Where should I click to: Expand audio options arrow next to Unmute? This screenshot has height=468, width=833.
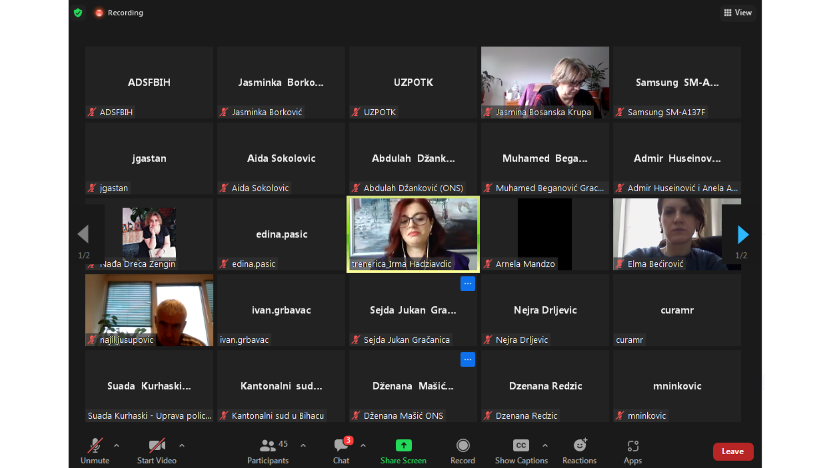[116, 445]
